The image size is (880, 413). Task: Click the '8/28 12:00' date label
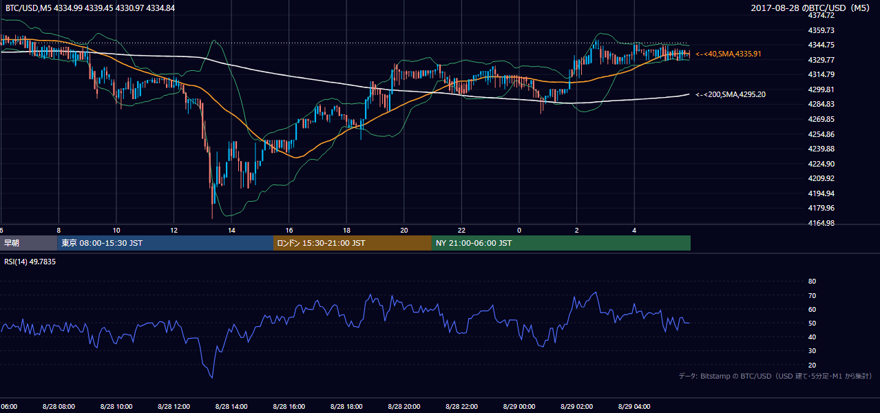point(174,407)
